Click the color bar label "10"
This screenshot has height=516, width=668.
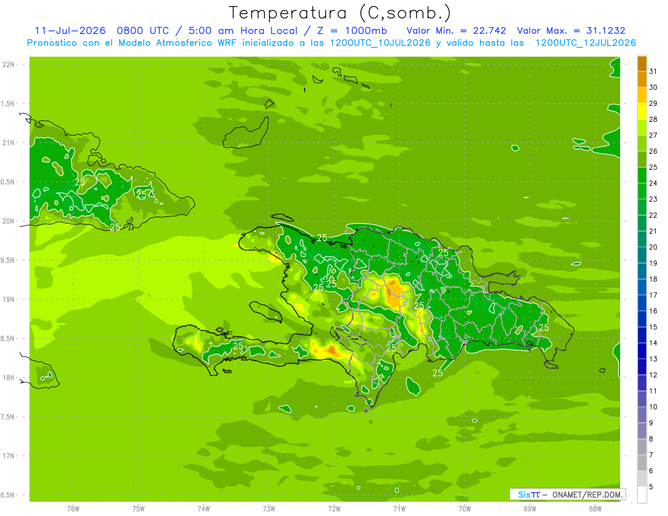[x=654, y=407]
